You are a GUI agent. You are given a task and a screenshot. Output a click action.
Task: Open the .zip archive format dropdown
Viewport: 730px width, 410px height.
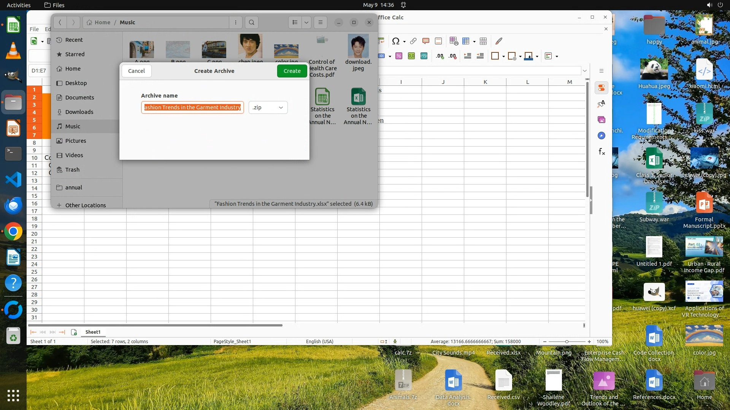268,107
